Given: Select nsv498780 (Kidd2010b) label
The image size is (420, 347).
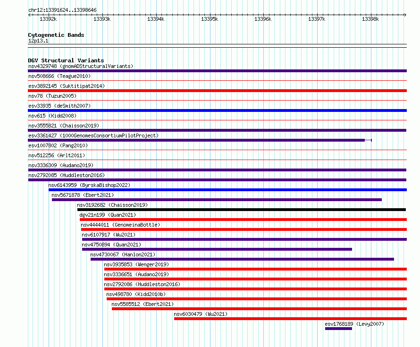Looking at the screenshot, I should [136, 294].
